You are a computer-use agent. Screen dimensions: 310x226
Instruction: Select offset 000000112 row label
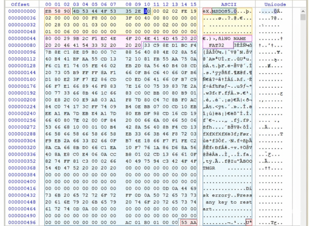tap(22, 59)
